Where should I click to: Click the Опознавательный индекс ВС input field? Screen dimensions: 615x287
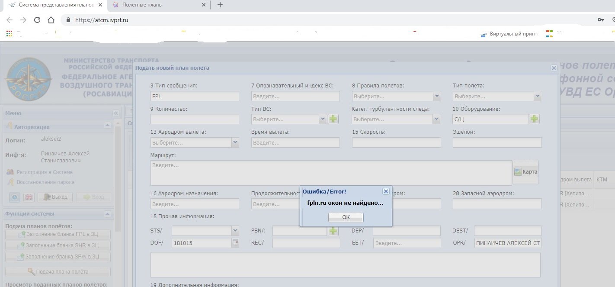(295, 96)
